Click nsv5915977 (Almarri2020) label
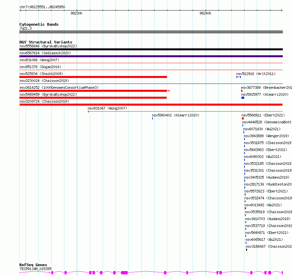 [x=265, y=94]
